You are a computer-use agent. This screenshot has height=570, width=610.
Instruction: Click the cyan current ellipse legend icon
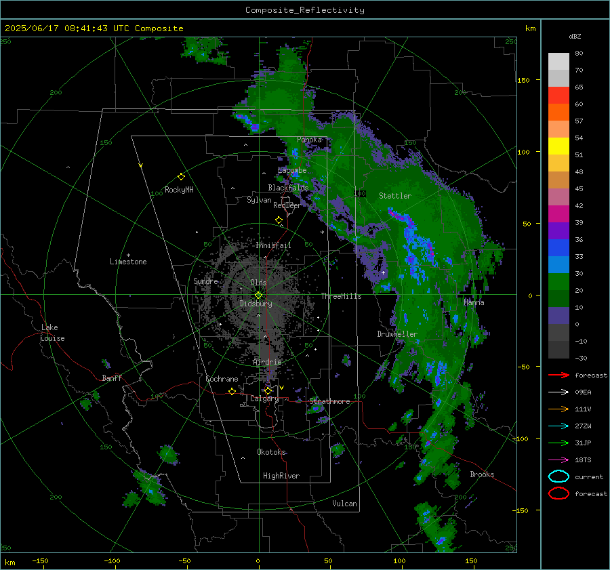(x=558, y=476)
